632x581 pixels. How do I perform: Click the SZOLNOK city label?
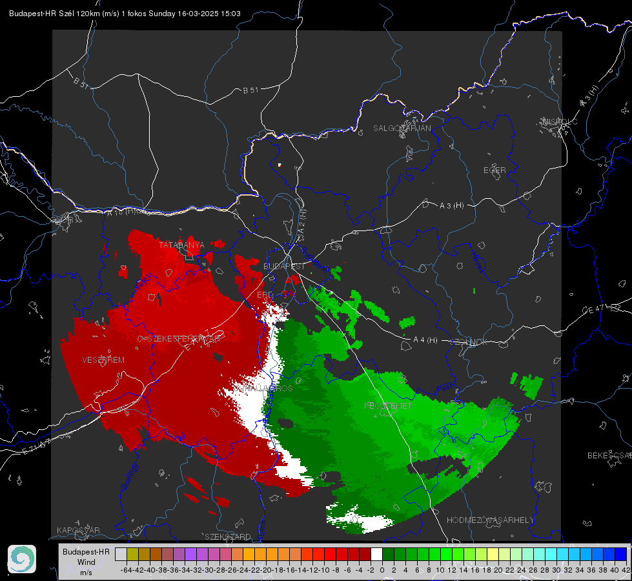click(469, 342)
